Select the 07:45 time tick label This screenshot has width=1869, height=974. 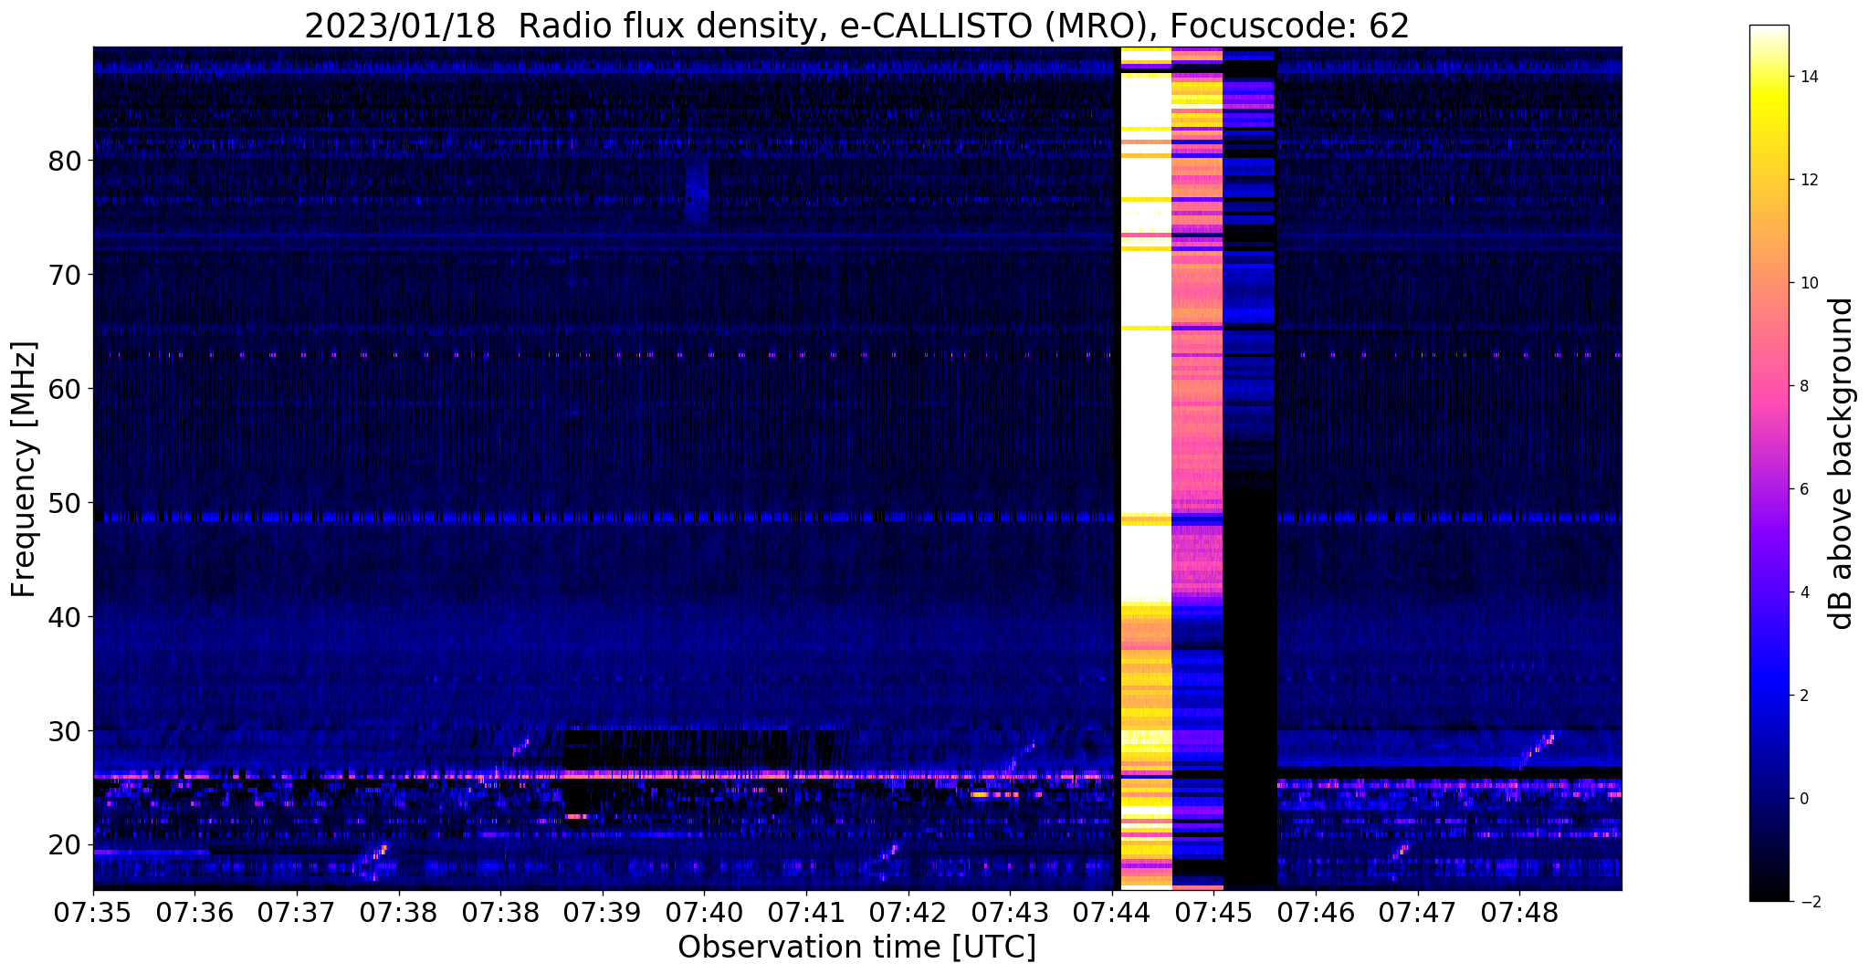(x=1213, y=913)
